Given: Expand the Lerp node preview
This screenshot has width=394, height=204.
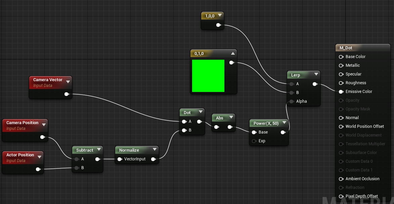Looking at the screenshot, I should [x=316, y=74].
